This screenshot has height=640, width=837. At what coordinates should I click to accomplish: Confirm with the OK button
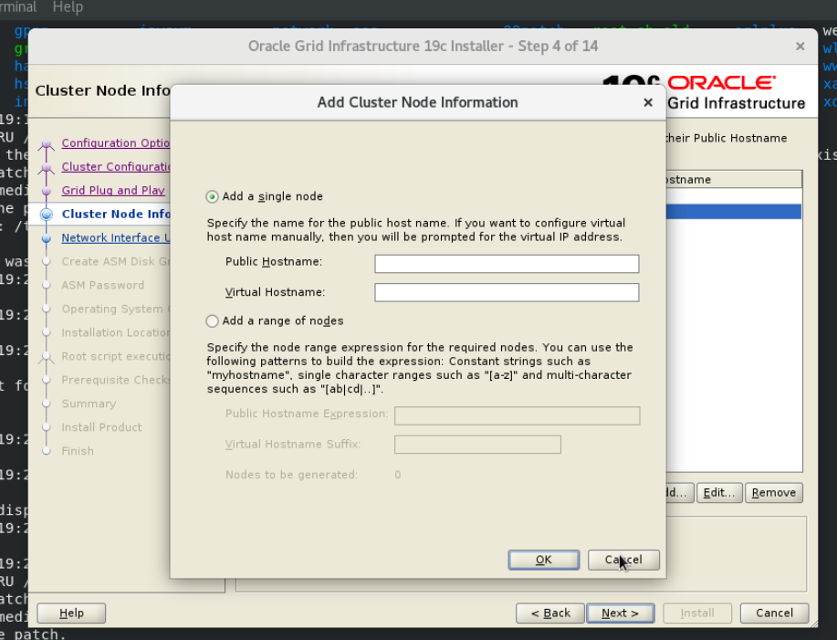[543, 560]
